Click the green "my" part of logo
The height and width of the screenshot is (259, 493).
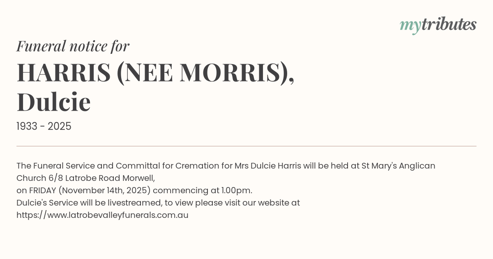tap(410, 25)
